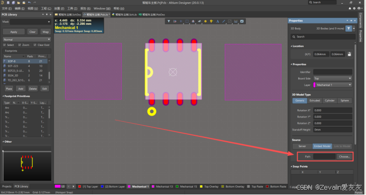Image resolution: width=366 pixels, height=195 pixels.
Task: Click the Standoff Height input field
Action: coord(333,129)
